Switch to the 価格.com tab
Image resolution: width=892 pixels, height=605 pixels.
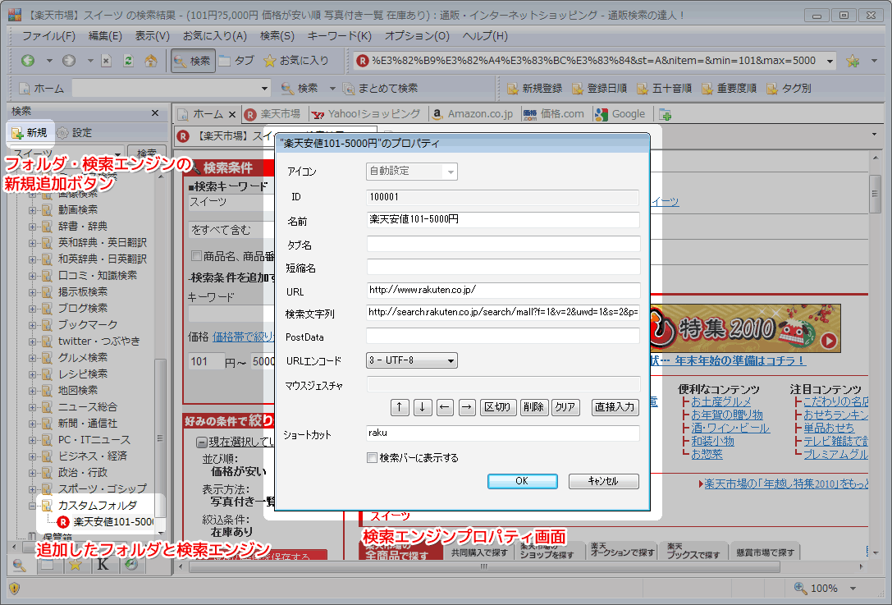click(x=554, y=114)
